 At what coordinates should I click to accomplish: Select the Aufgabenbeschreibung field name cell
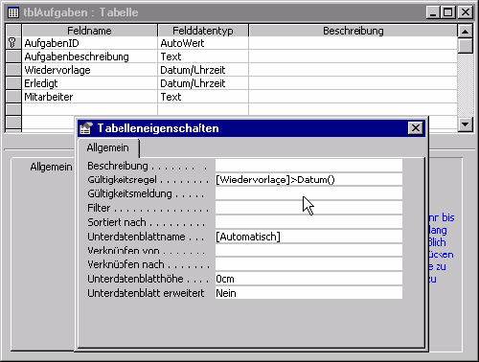89,57
